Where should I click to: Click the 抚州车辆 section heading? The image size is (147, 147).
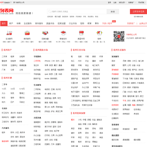click(8, 78)
